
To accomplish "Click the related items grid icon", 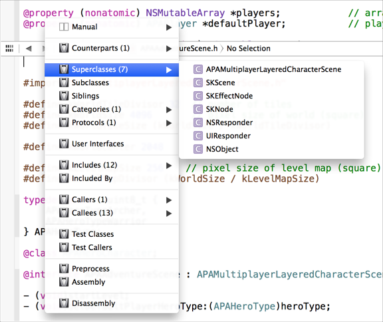I will pyautogui.click(x=9, y=49).
